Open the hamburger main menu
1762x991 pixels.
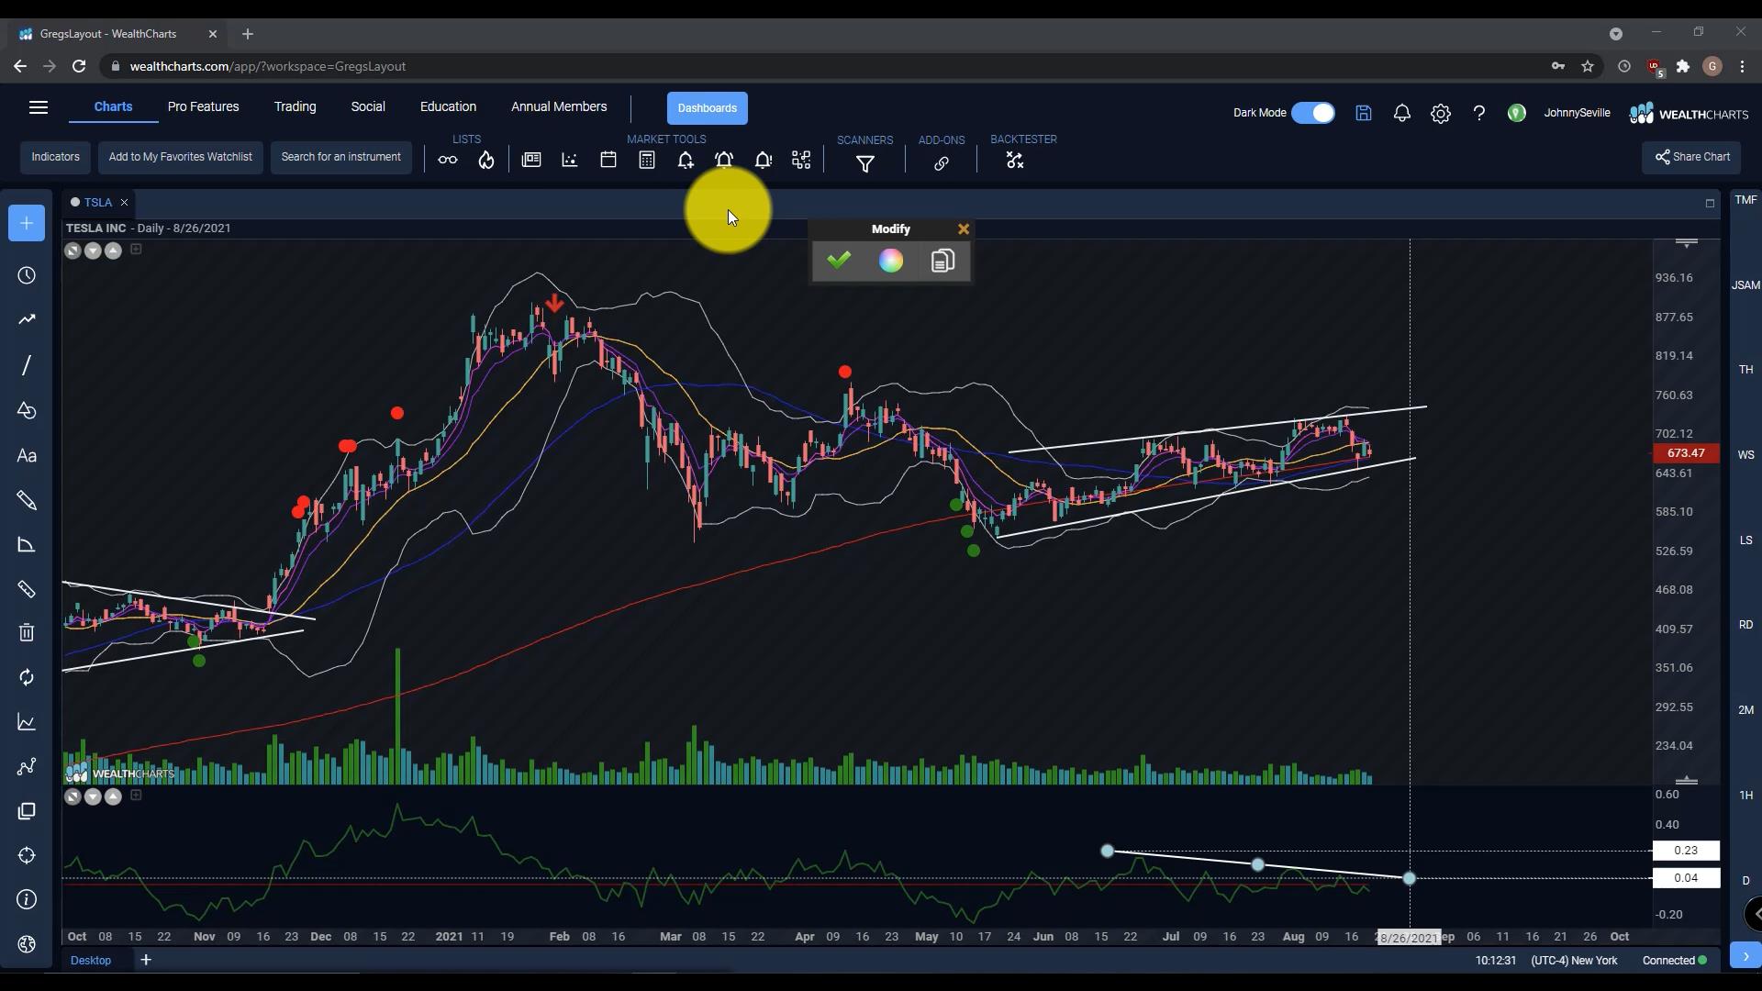coord(39,107)
